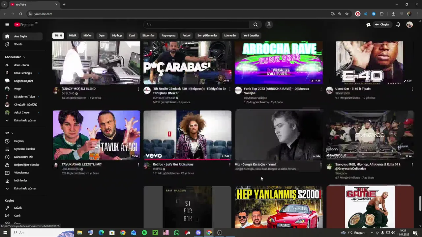The image size is (422, 237).
Task: Select the Yeni öneriler chip
Action: (x=251, y=36)
